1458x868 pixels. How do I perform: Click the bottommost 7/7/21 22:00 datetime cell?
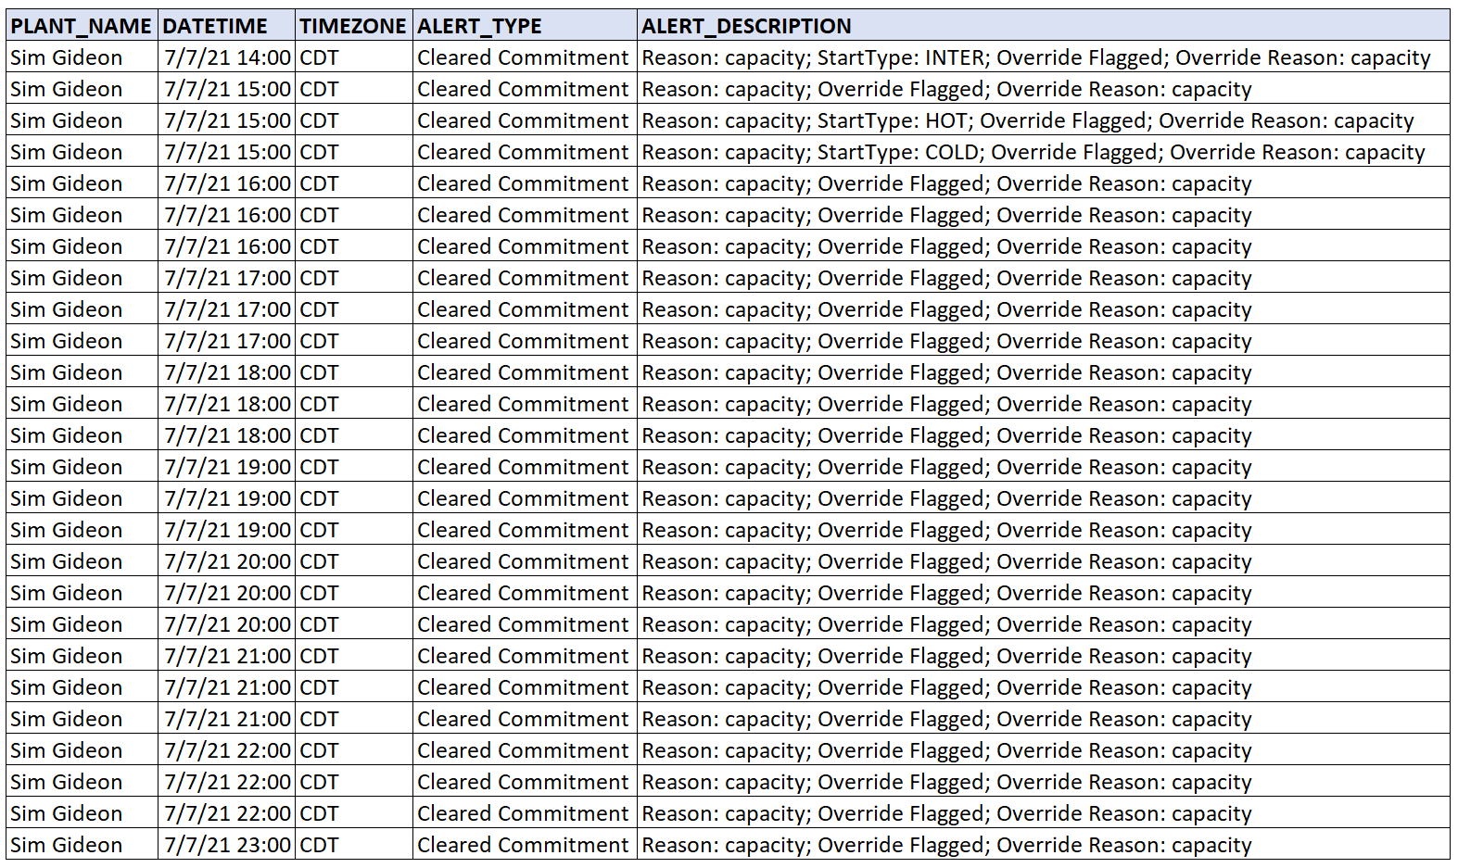tap(227, 813)
